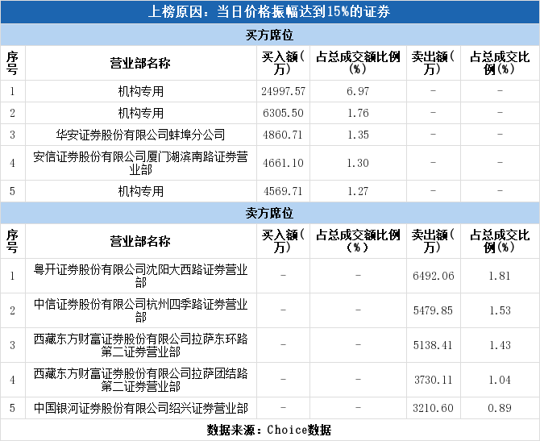Screen dimensions: 540x441
Task: Select 中国银河证券 绍兴证券营业部 name
Action: click(x=140, y=408)
